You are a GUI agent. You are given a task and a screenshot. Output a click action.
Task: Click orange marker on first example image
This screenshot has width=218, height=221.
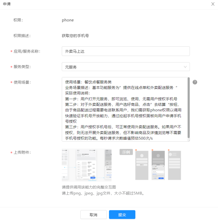pos(136,150)
